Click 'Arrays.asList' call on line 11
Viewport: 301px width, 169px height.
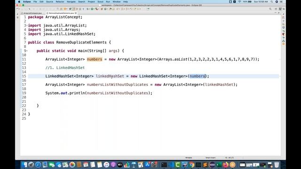click(173, 59)
